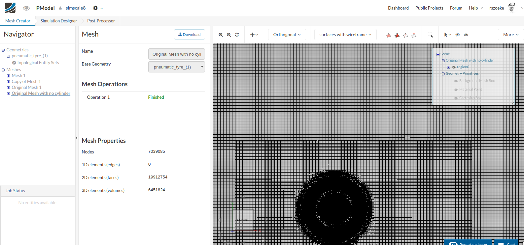The width and height of the screenshot is (524, 245).
Task: Switch to the Simulation Designer tab
Action: [x=58, y=21]
